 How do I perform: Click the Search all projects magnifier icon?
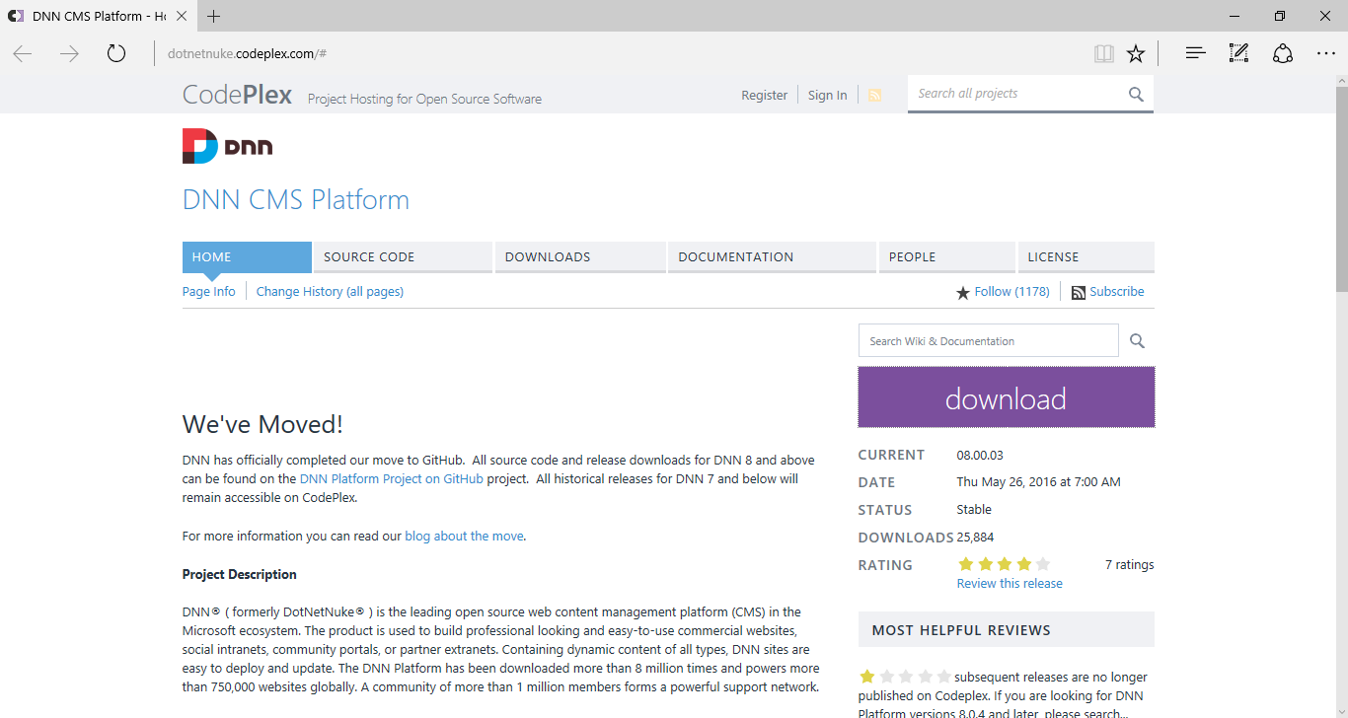[1136, 95]
